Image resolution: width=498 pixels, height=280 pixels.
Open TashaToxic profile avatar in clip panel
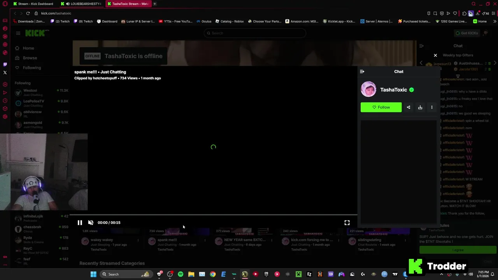tap(368, 89)
